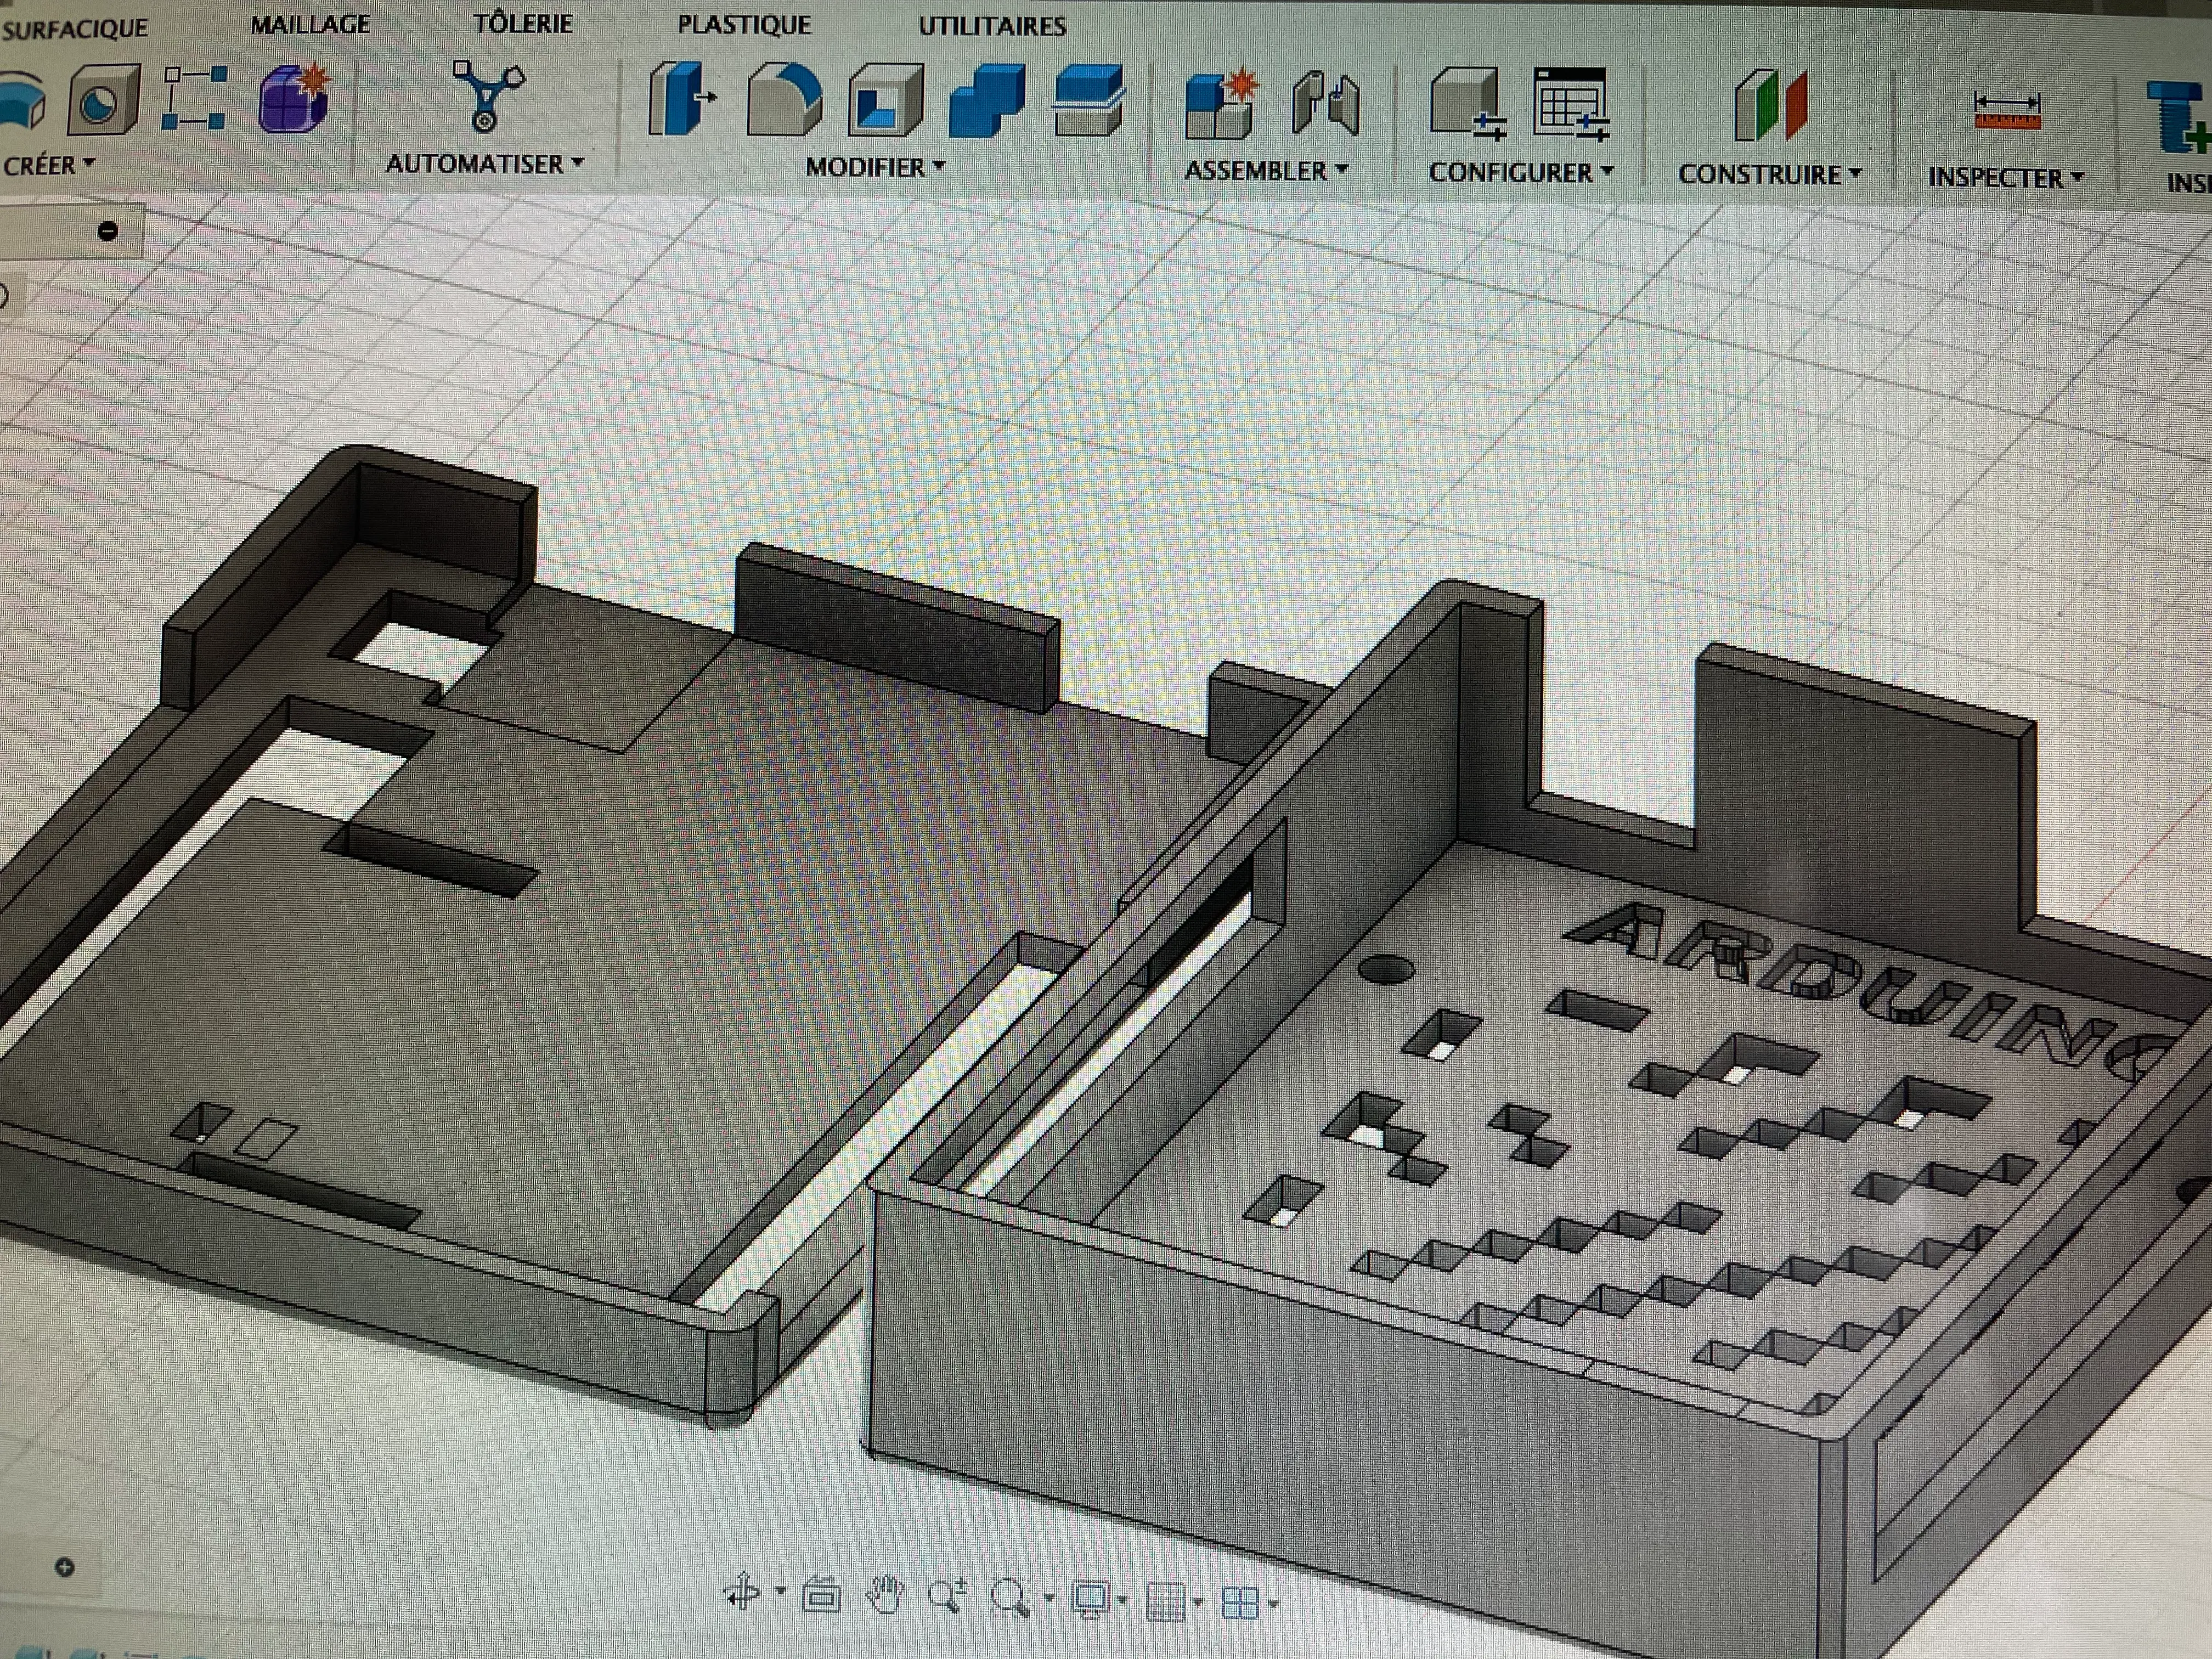Toggle the browser panel collapse button
Screen dimensions: 2212x1659
pyautogui.click(x=107, y=232)
